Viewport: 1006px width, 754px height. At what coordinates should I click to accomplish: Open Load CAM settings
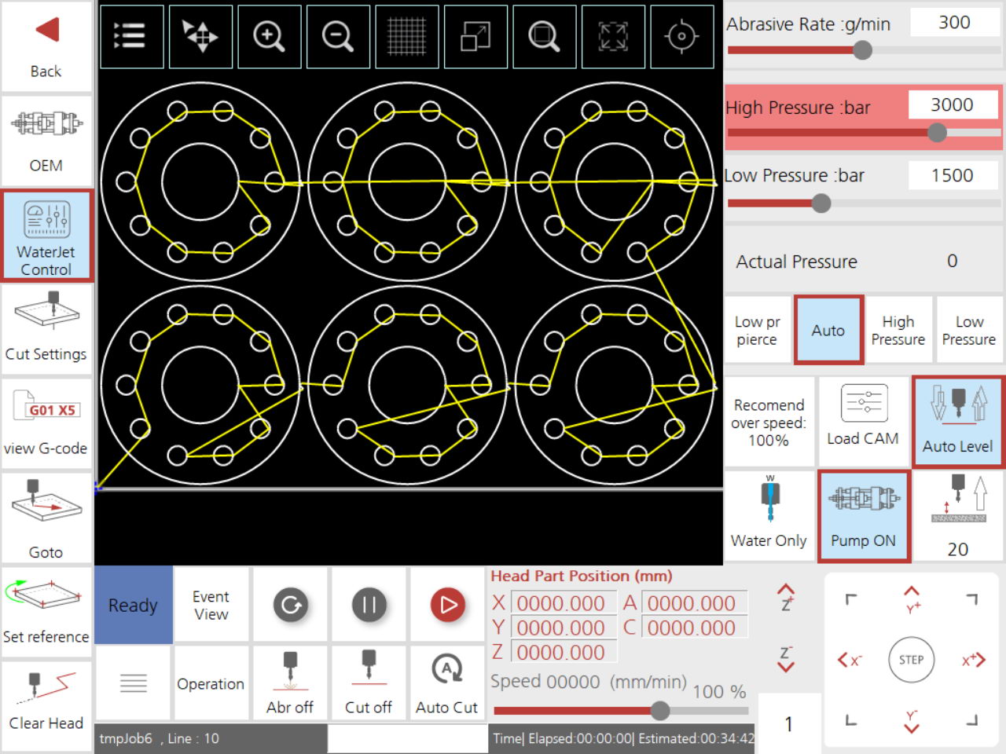point(863,420)
